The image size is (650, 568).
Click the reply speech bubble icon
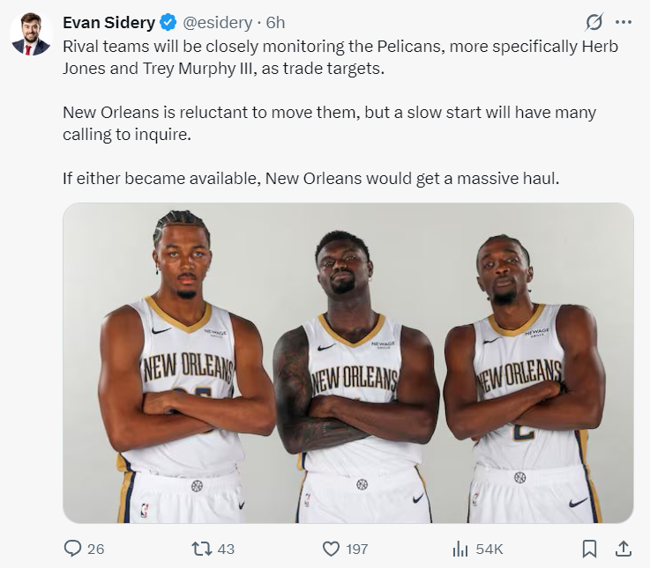[x=73, y=549]
